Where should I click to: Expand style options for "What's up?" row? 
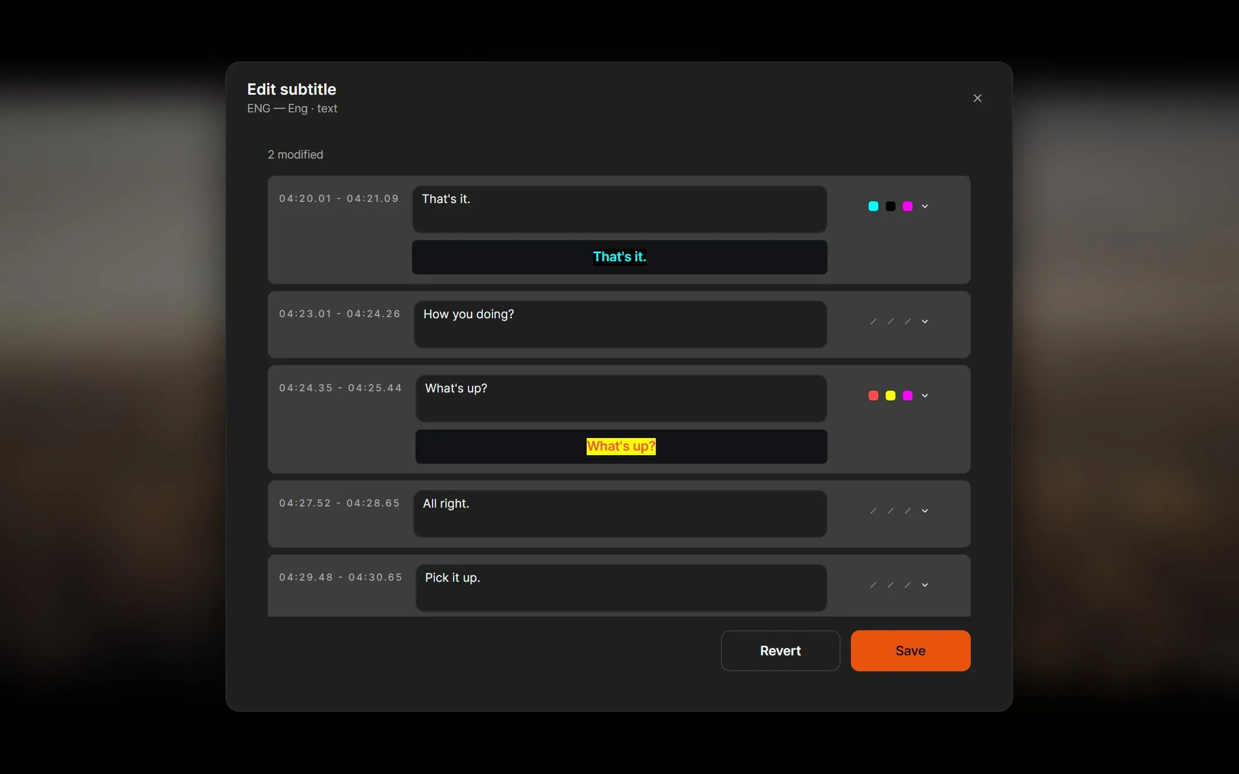tap(925, 396)
